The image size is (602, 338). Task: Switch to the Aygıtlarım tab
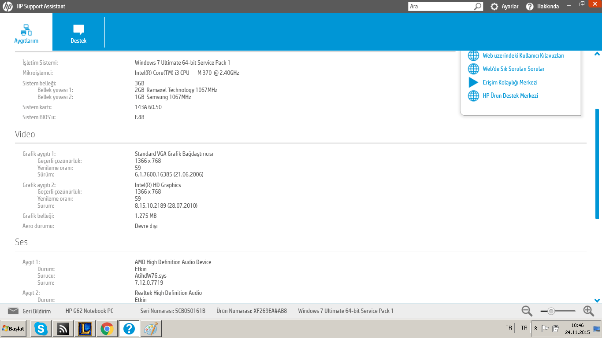click(26, 32)
